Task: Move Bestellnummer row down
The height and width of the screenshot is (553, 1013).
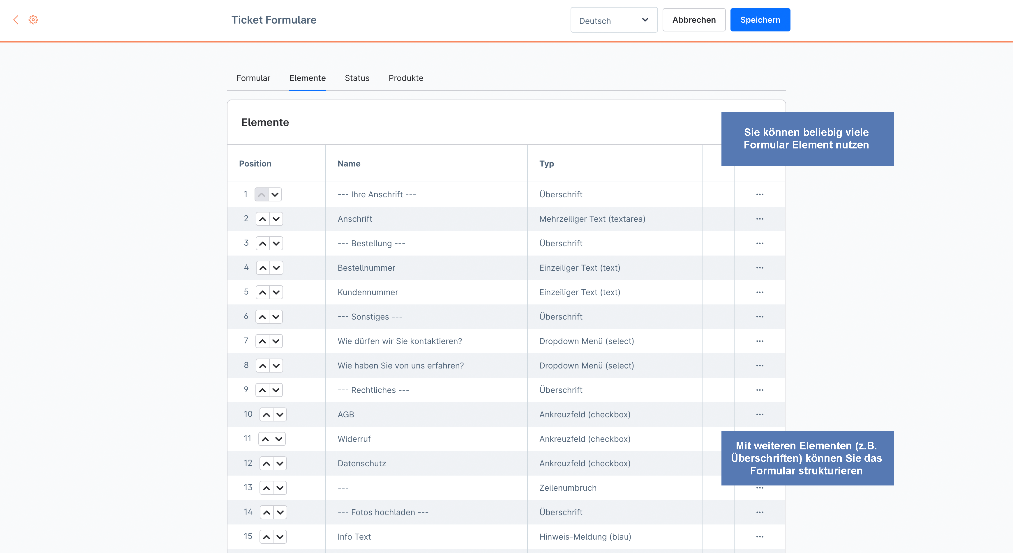Action: click(x=276, y=268)
